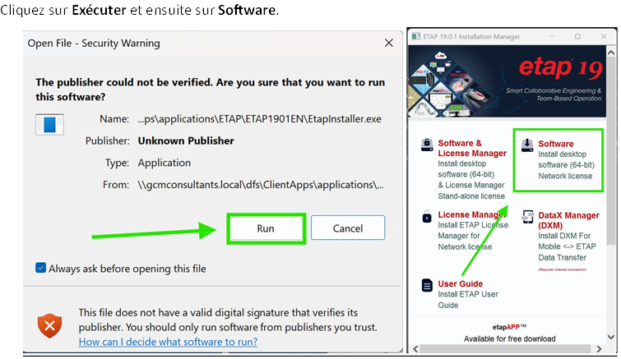Click the Run button in Security Warning
The width and height of the screenshot is (621, 359).
point(266,228)
